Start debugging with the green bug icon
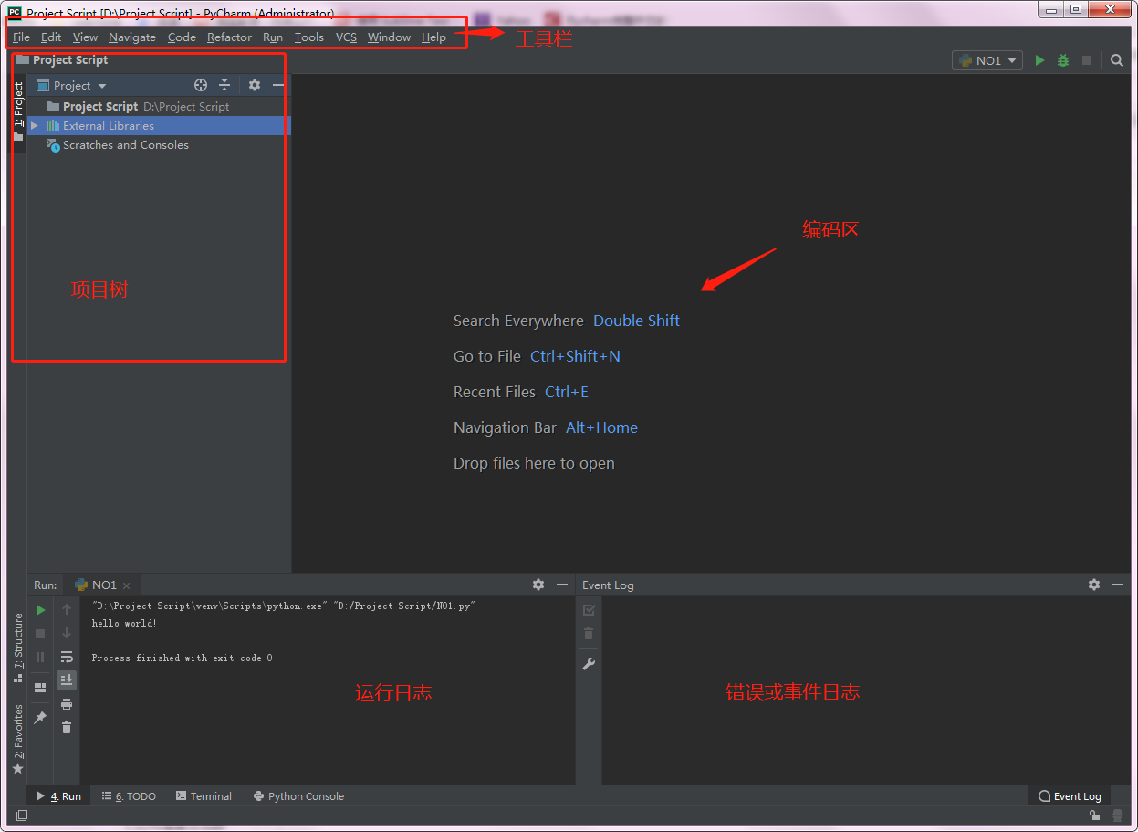1138x832 pixels. [x=1063, y=60]
